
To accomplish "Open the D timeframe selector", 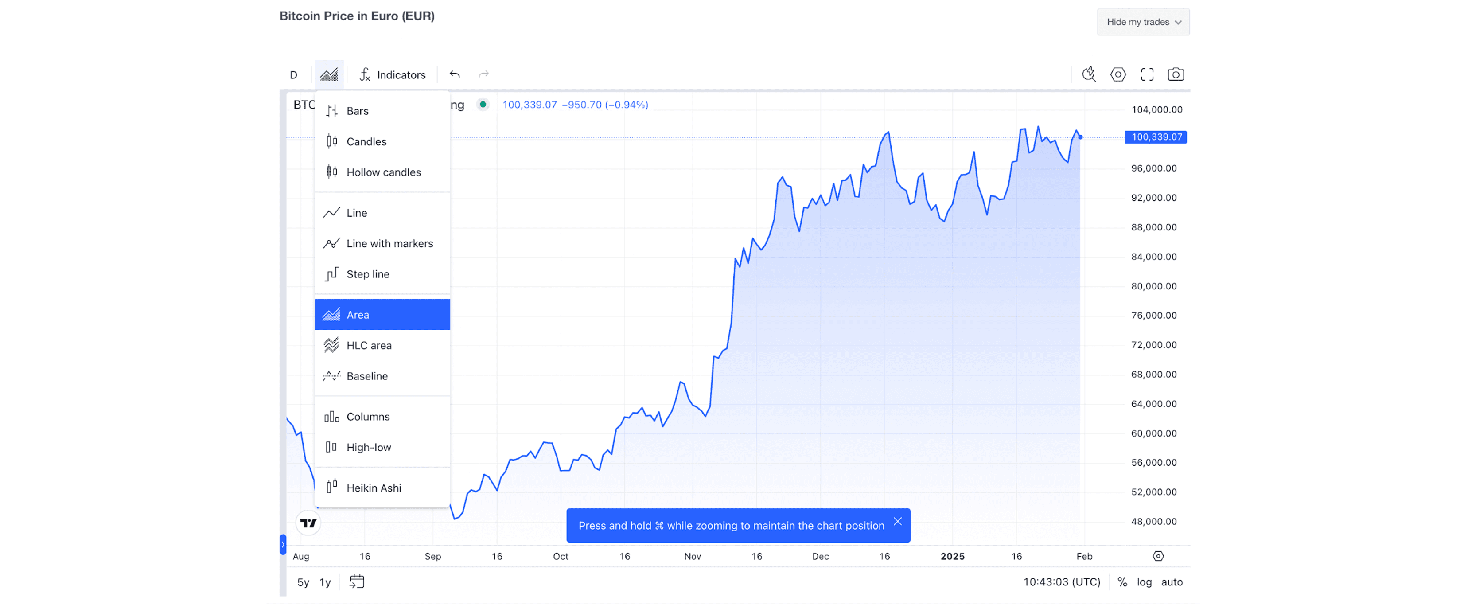I will click(x=294, y=74).
